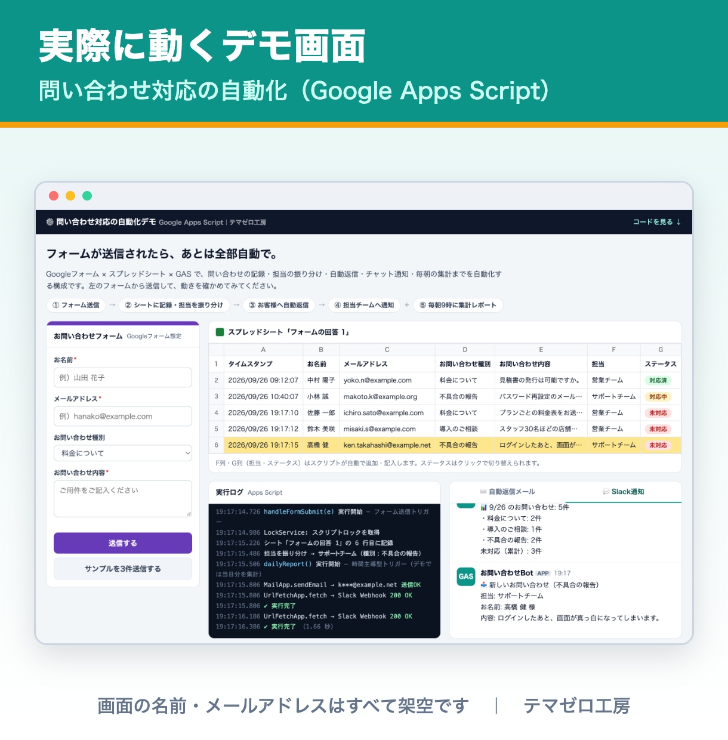Open the コードを見る link
The height and width of the screenshot is (740, 728).
[656, 222]
